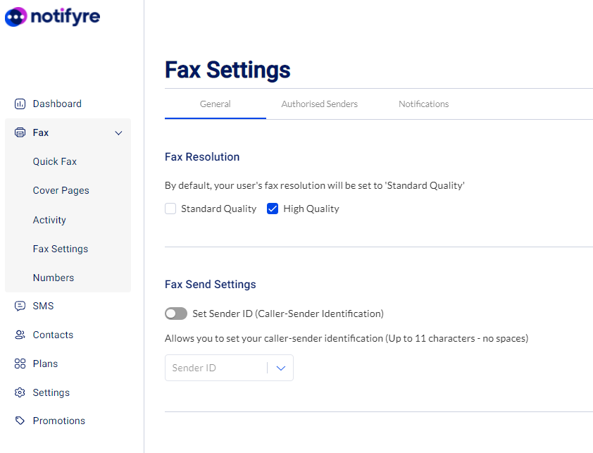Click the Sender ID combo box field
The height and width of the screenshot is (453, 593).
pyautogui.click(x=229, y=368)
